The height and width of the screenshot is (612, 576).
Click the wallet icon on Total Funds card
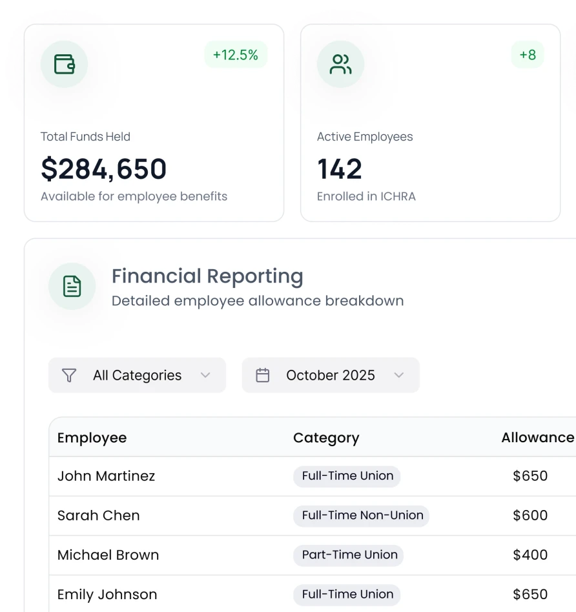pyautogui.click(x=64, y=64)
